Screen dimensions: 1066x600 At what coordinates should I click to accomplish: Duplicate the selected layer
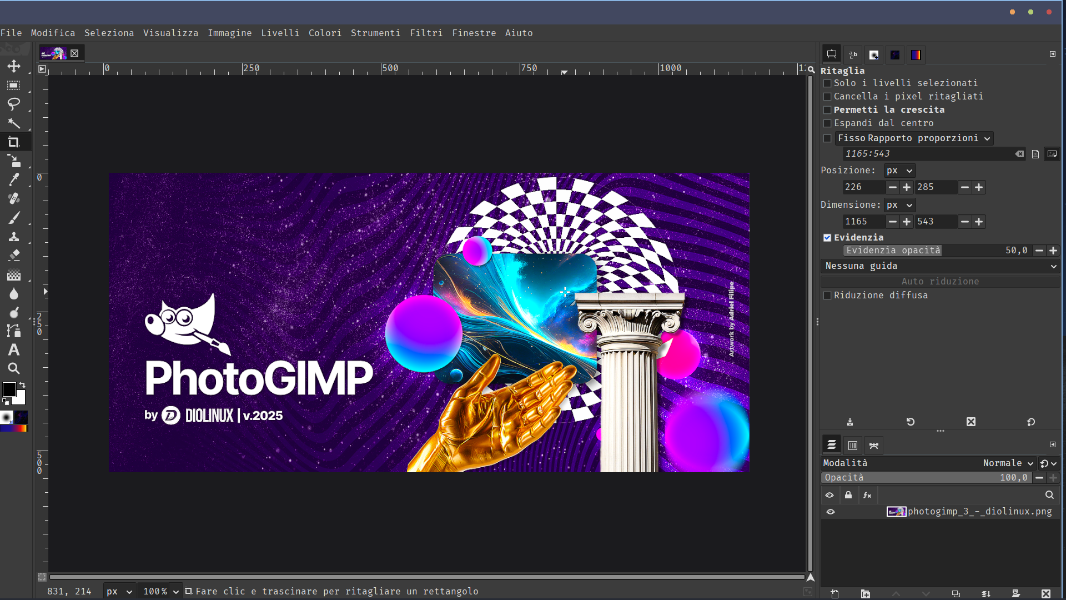pyautogui.click(x=956, y=593)
